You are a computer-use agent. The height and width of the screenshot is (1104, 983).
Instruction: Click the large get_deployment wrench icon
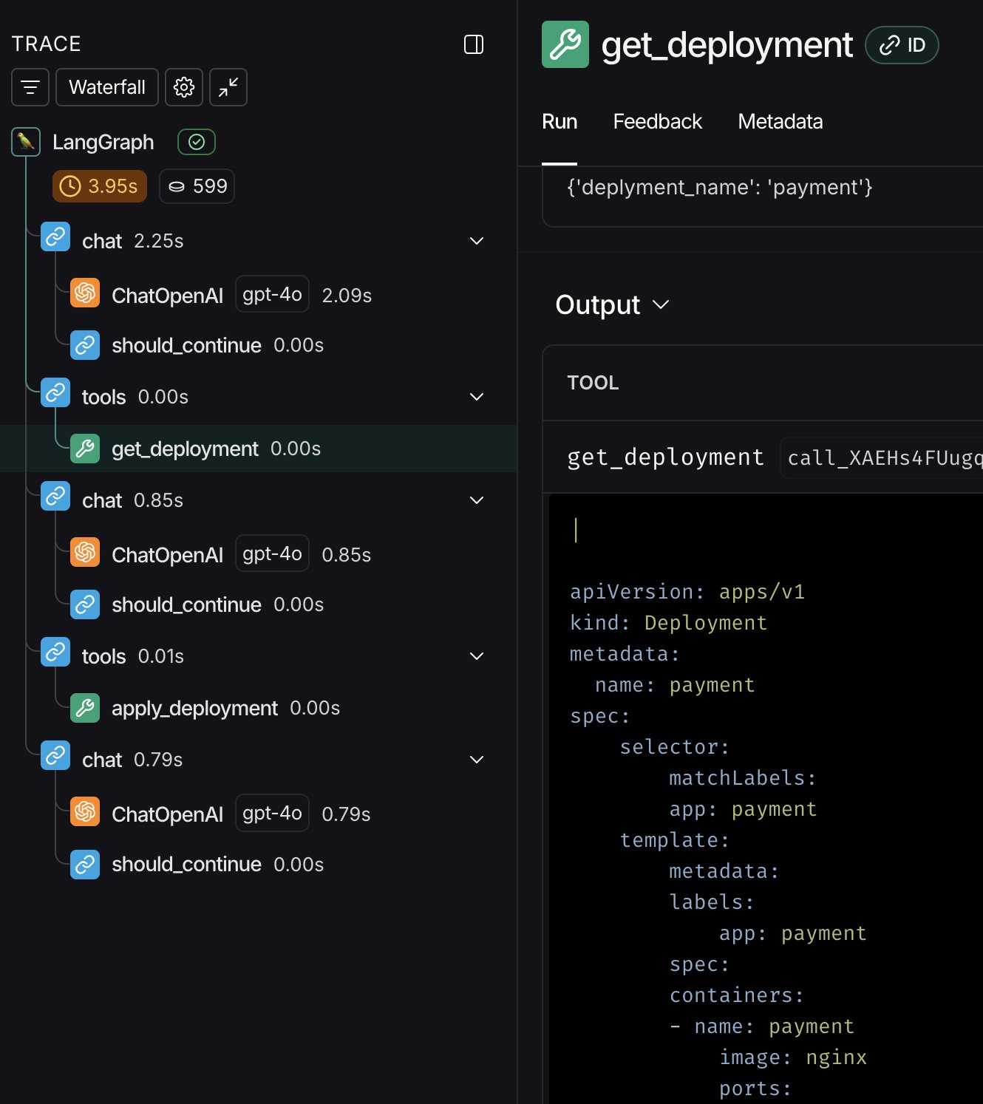565,44
